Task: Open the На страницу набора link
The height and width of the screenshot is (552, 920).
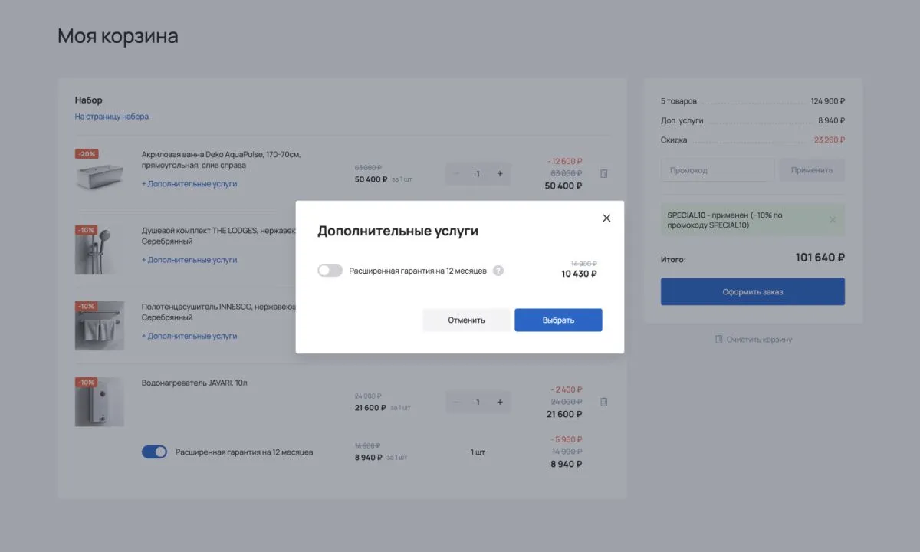Action: 112,117
